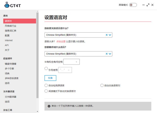This screenshot has width=157, height=113.
Task: Click the info icon in the gray hint bar
Action: [x=49, y=106]
